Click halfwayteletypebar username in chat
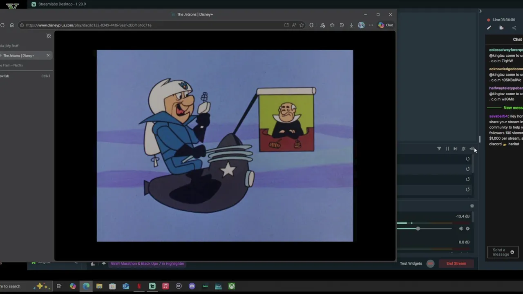Image resolution: width=523 pixels, height=294 pixels. point(506,88)
